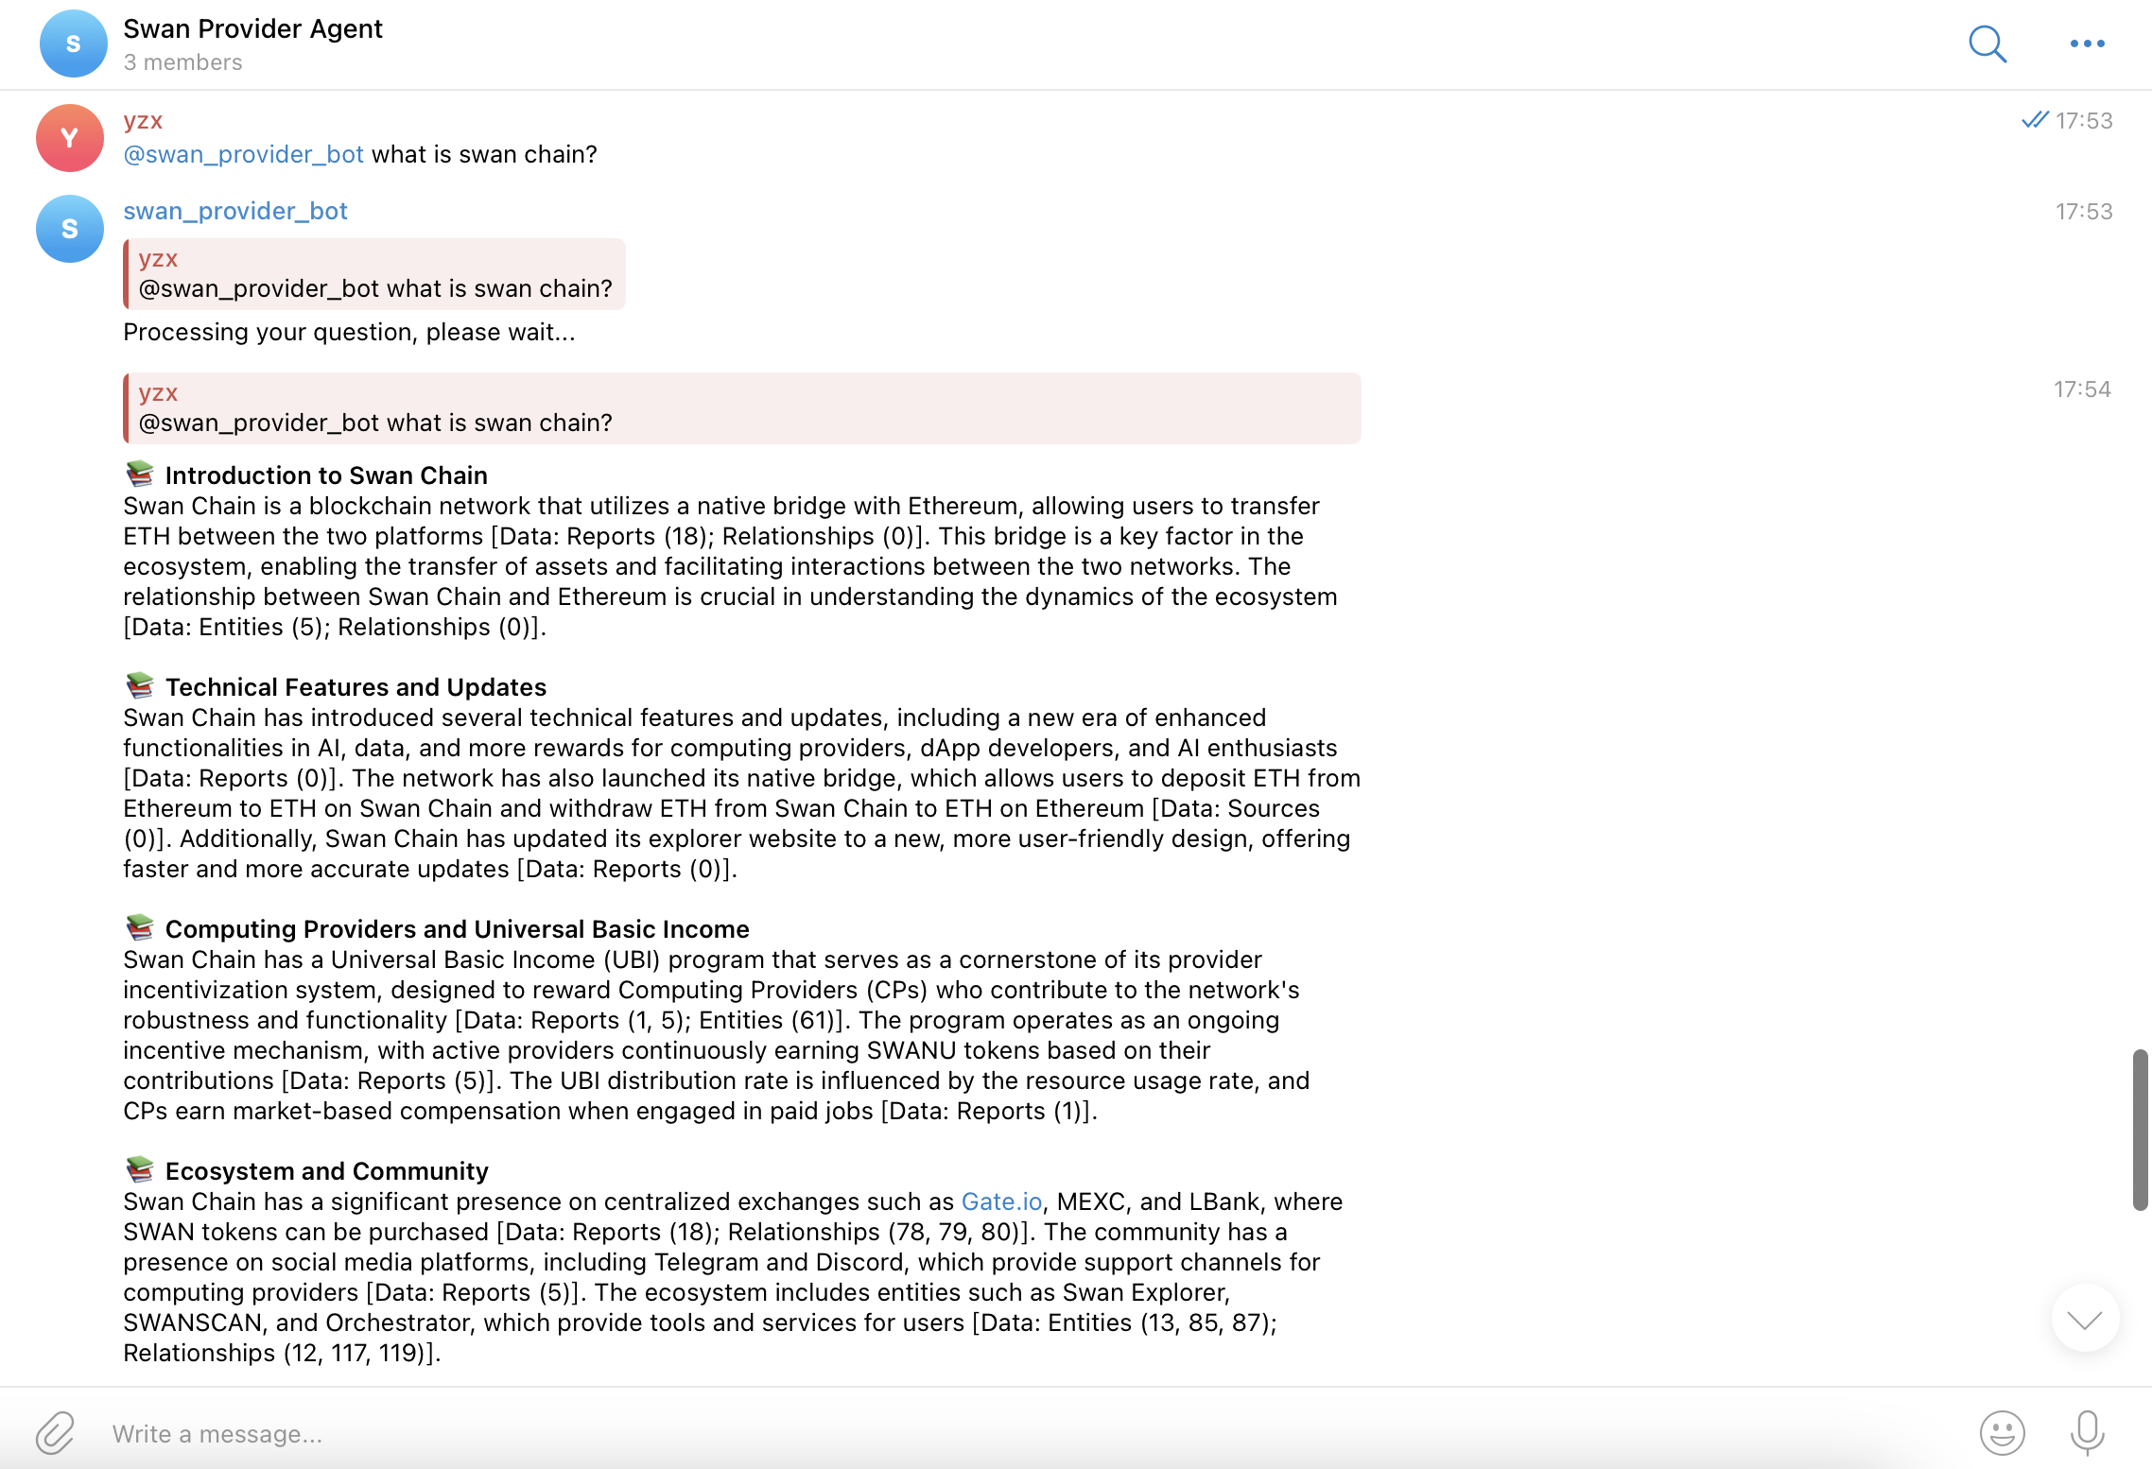This screenshot has height=1469, width=2152.
Task: Open search in chat header
Action: tap(1987, 43)
